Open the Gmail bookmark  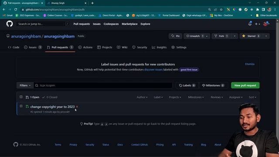8,15
